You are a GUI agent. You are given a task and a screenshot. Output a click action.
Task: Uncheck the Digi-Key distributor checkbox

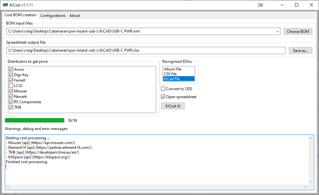coord(11,75)
